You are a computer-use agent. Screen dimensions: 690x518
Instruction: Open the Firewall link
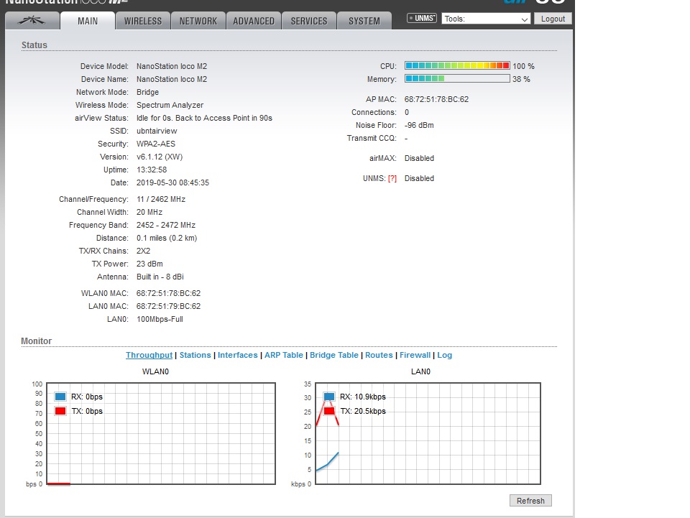415,355
